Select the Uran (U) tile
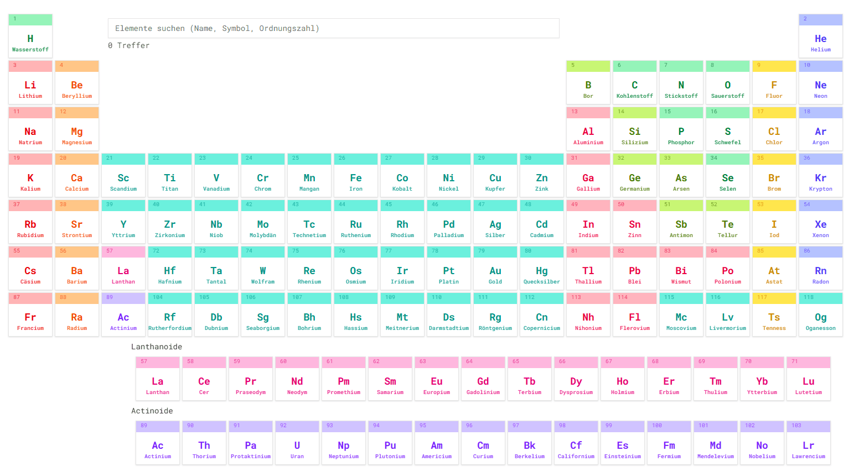 pyautogui.click(x=297, y=443)
